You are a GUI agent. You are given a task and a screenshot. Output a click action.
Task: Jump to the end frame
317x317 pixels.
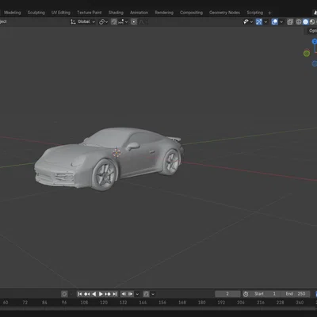[115, 294]
